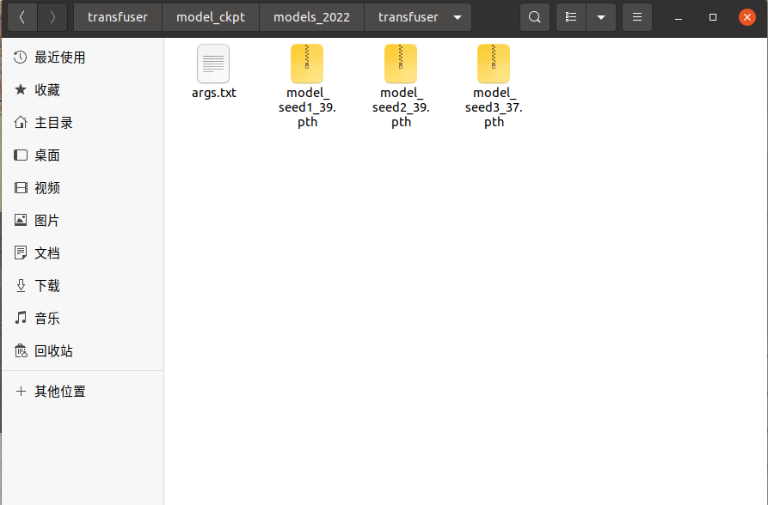Switch to list view
The image size is (768, 505).
pos(570,16)
